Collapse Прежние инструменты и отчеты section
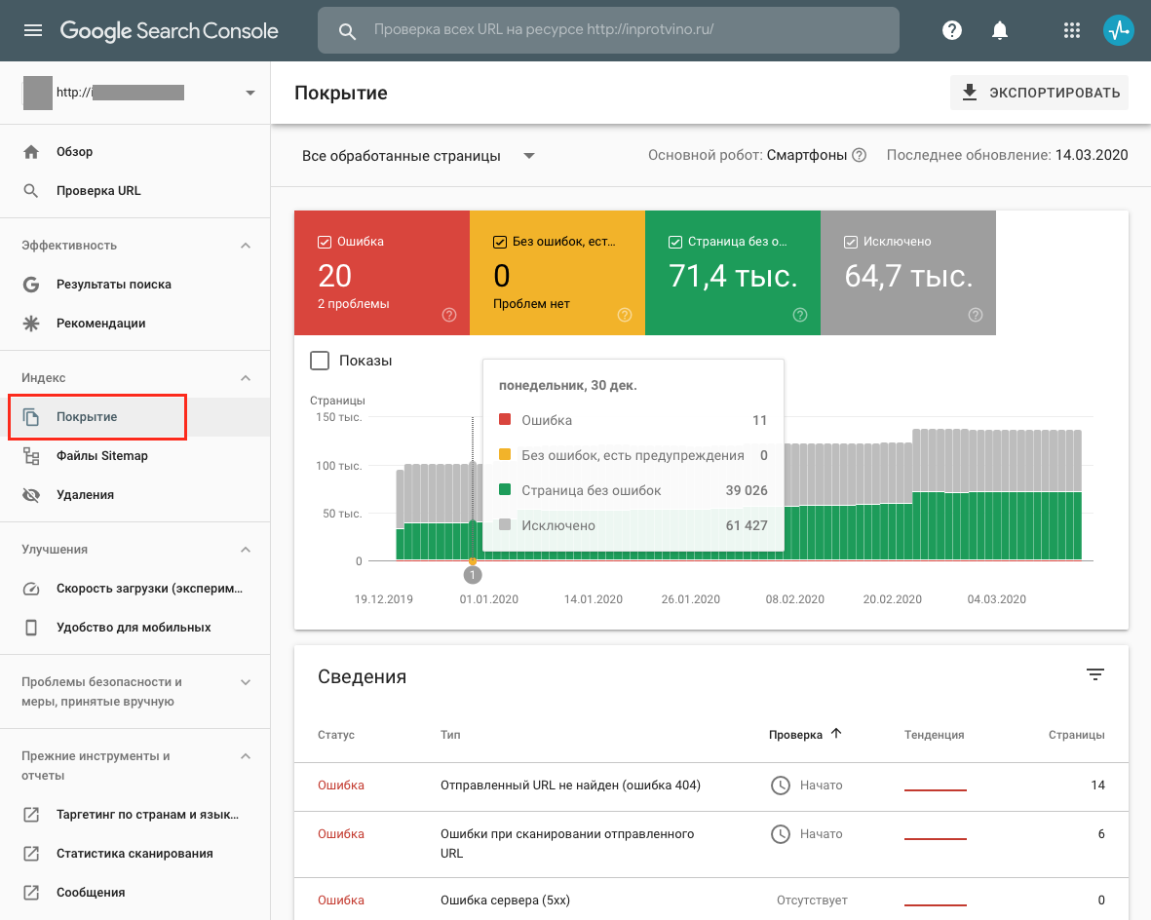Viewport: 1151px width, 920px height. [x=246, y=756]
